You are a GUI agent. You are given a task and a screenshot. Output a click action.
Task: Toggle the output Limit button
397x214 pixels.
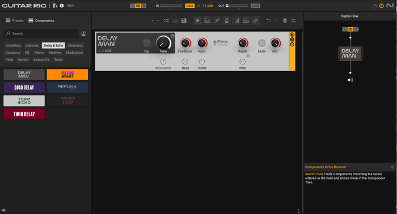(255, 6)
